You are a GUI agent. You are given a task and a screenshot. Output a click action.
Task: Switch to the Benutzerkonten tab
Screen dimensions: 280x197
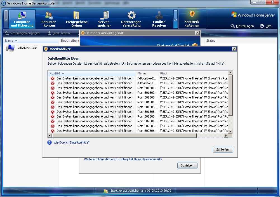click(49, 19)
